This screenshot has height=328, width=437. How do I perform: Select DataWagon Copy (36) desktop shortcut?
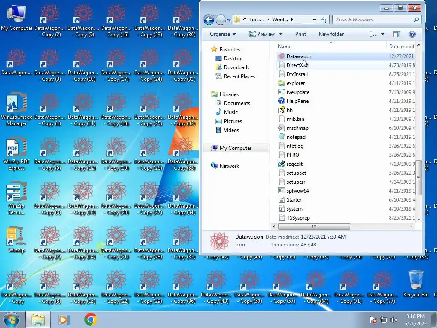click(x=183, y=287)
